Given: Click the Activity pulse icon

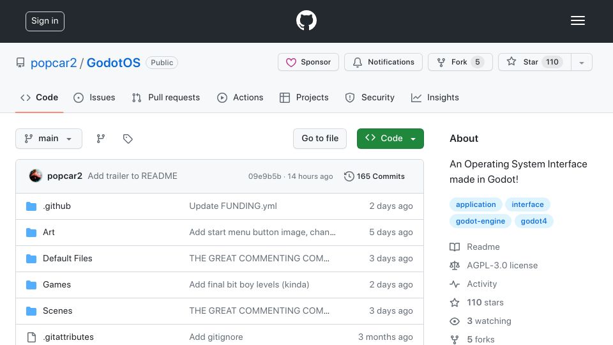Looking at the screenshot, I should click(455, 284).
